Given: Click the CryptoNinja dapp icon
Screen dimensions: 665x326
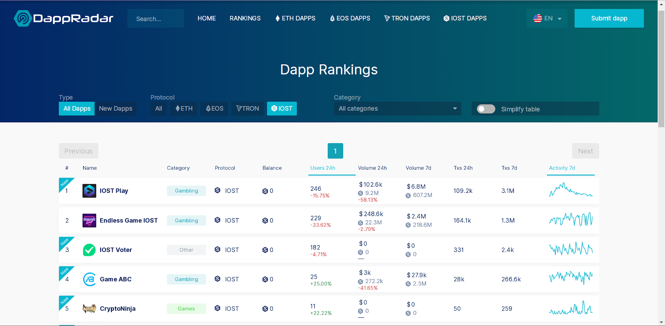Looking at the screenshot, I should point(89,309).
